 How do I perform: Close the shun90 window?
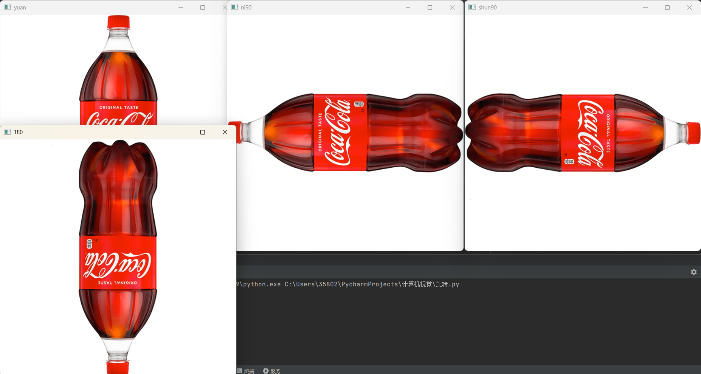pyautogui.click(x=690, y=8)
